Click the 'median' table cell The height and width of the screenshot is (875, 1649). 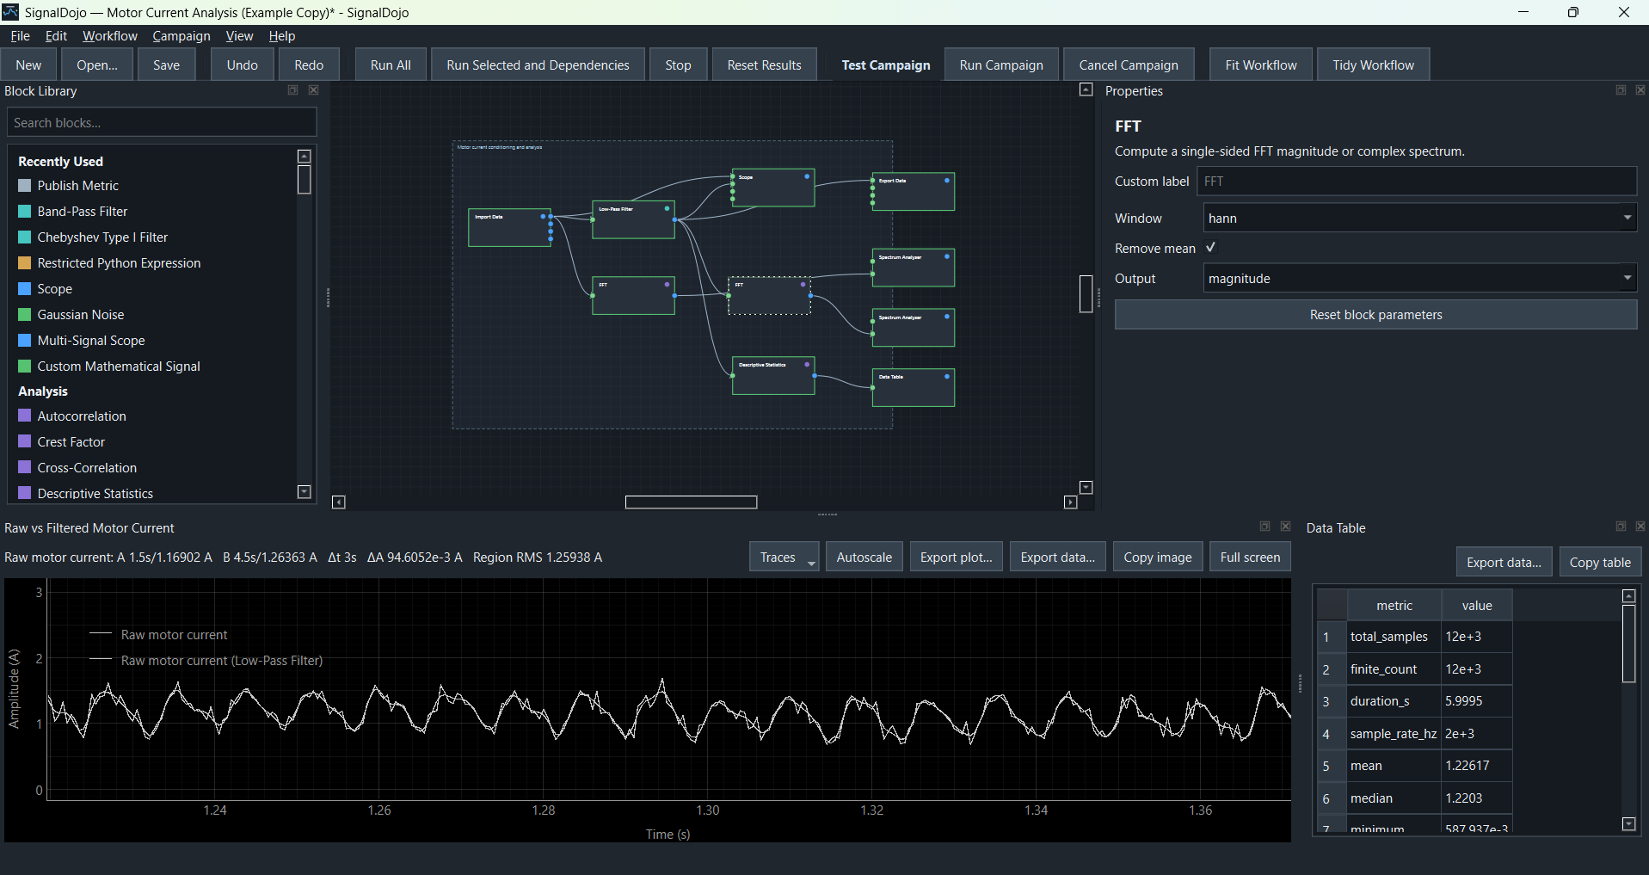coord(1394,798)
